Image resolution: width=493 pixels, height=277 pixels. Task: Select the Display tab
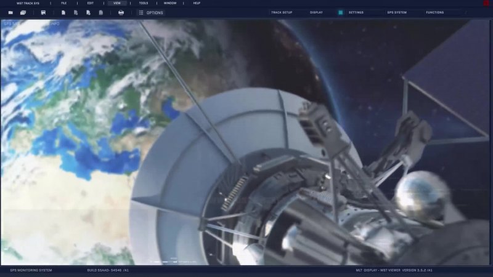point(316,12)
